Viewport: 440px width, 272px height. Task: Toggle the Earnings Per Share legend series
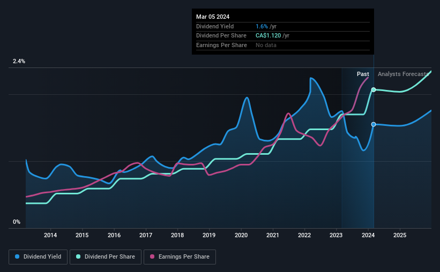tap(180, 257)
